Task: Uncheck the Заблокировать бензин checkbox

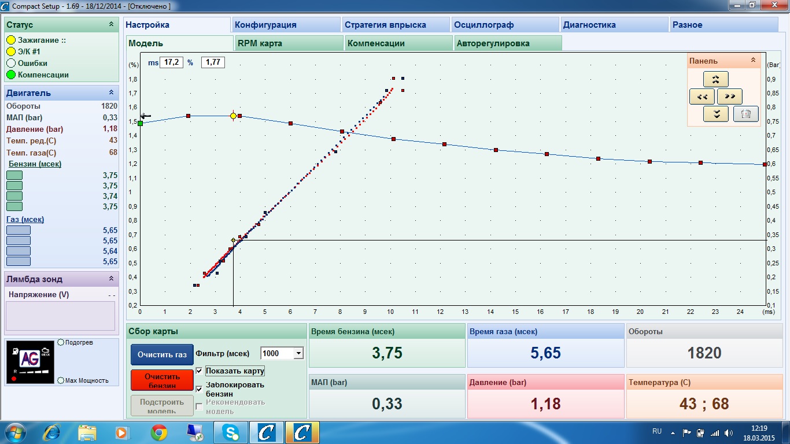Action: pos(200,389)
